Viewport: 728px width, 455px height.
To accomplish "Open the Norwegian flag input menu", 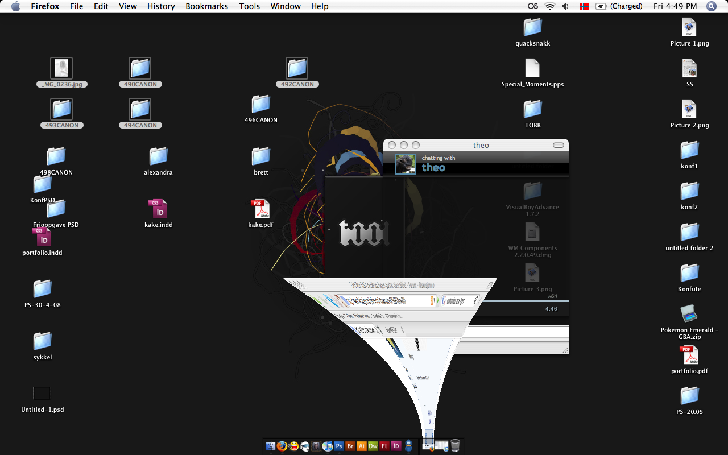I will tap(584, 6).
